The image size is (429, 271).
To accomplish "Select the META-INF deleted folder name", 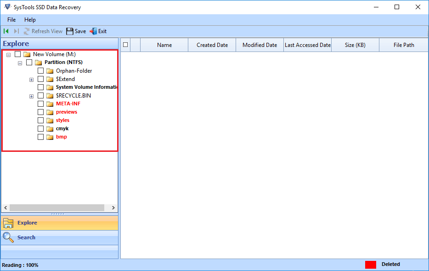I will tap(68, 104).
